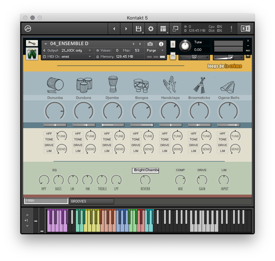Screen dimensions: 275x261
Task: Switch to the MAIN tab
Action: 46,201
